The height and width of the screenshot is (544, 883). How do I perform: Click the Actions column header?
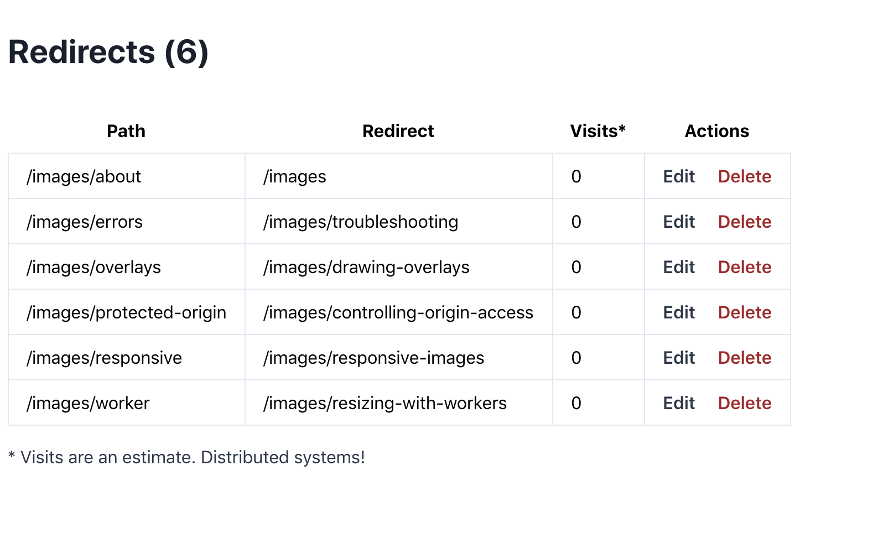click(716, 131)
